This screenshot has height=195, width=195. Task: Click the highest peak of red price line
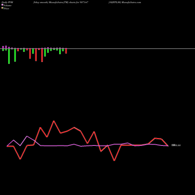[54, 121]
